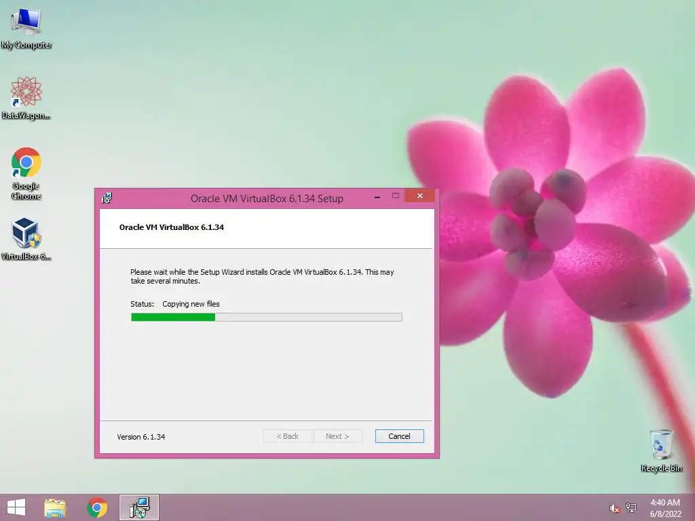Image resolution: width=695 pixels, height=521 pixels.
Task: Open File Explorer from the taskbar
Action: tap(55, 507)
